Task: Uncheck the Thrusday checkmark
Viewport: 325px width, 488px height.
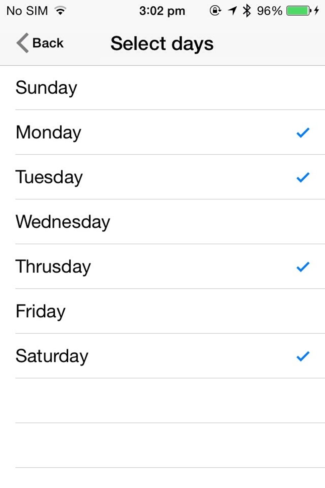Action: (303, 267)
